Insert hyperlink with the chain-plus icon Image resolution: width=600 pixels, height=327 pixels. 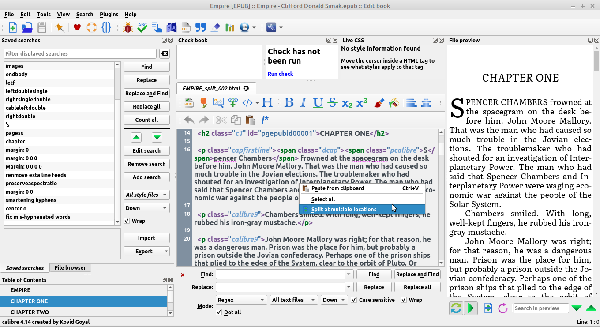[x=233, y=103]
